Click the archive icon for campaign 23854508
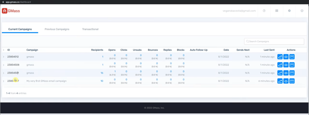Screen dimensions: 309x115 pyautogui.click(x=292, y=65)
